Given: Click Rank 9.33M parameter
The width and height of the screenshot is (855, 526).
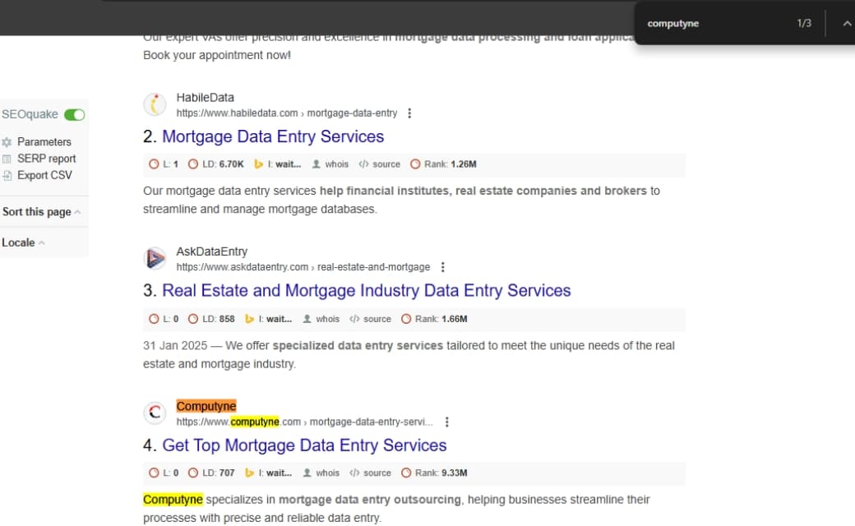Looking at the screenshot, I should click(x=434, y=473).
